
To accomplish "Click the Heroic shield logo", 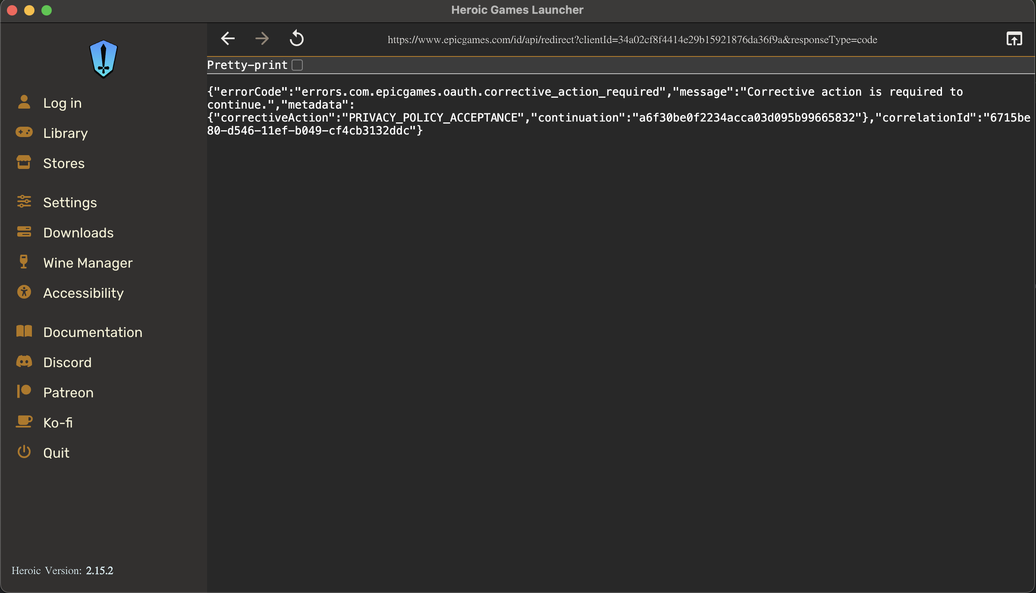I will point(104,59).
